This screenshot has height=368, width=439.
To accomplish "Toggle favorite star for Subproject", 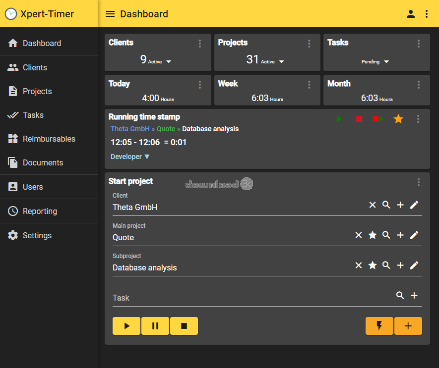I will [373, 265].
